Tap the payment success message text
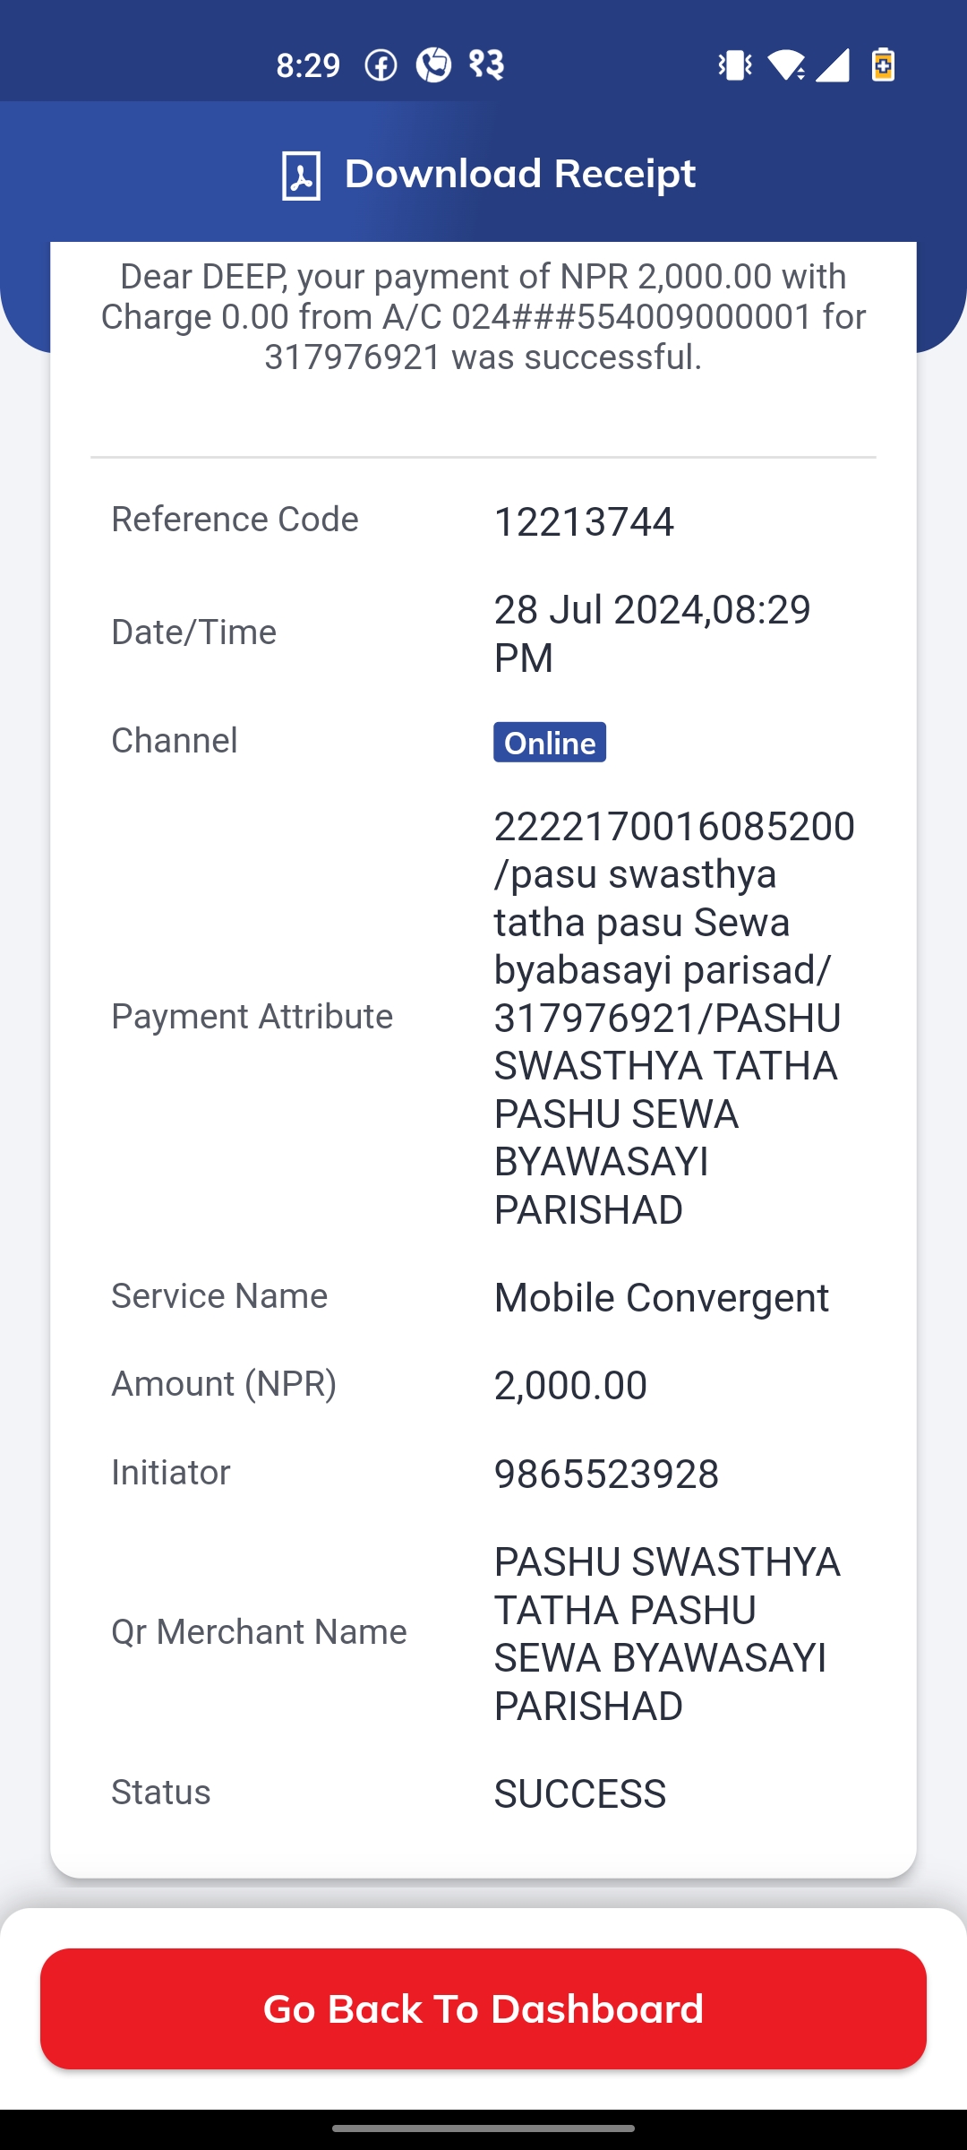This screenshot has width=967, height=2150. click(483, 316)
